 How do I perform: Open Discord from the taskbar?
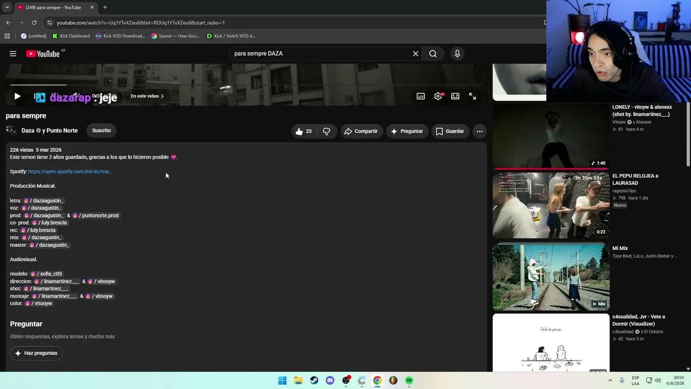(x=330, y=380)
